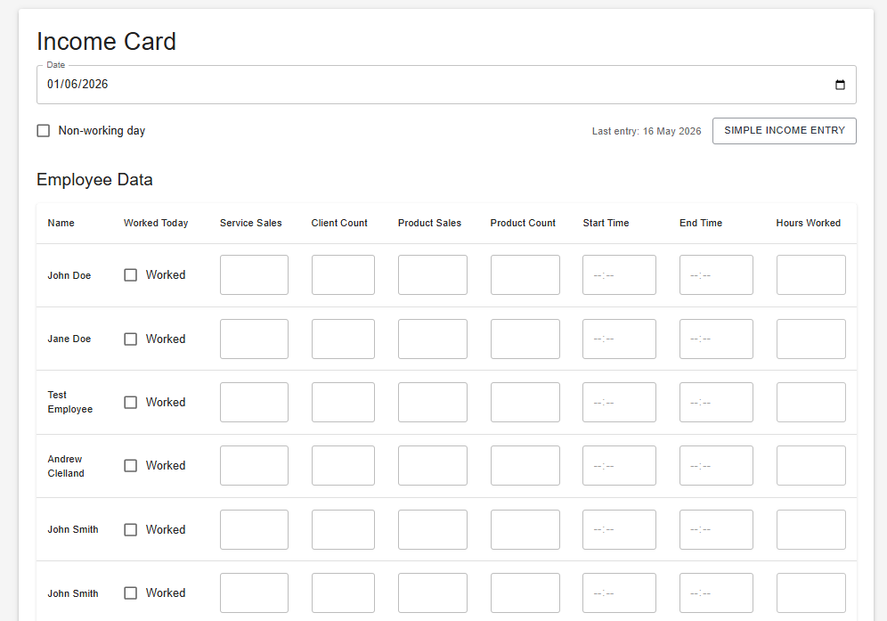Click Jane Doe's Hours Worked field
The width and height of the screenshot is (887, 621).
[x=810, y=339]
